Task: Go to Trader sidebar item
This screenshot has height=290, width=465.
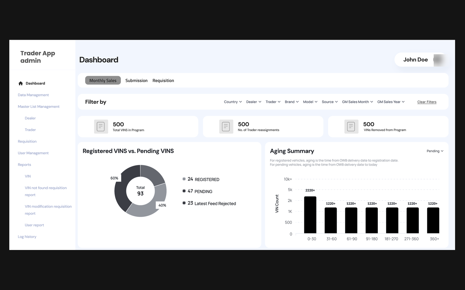Action: [x=30, y=130]
